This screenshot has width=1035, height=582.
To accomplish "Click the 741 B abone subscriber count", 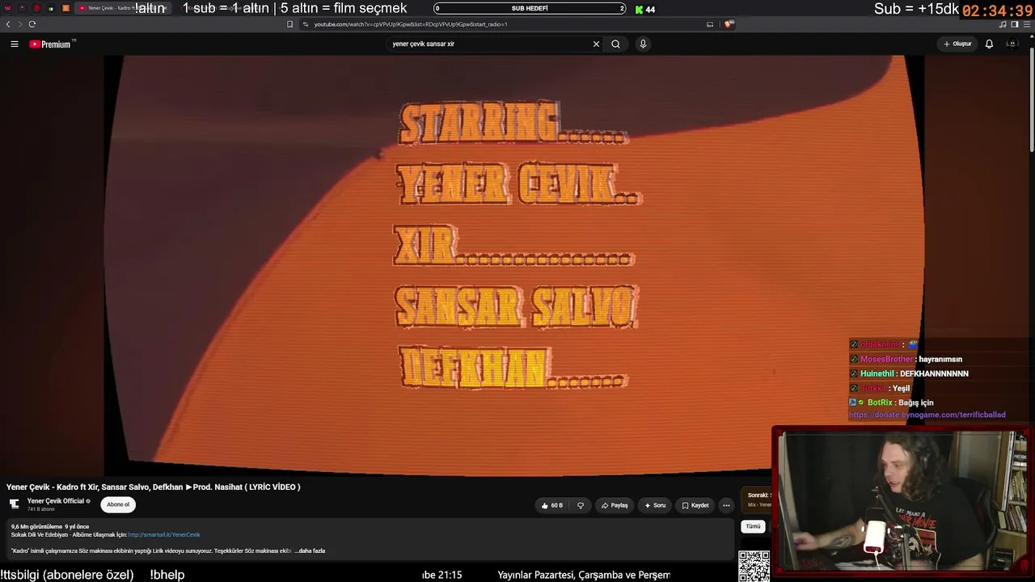I will coord(40,509).
